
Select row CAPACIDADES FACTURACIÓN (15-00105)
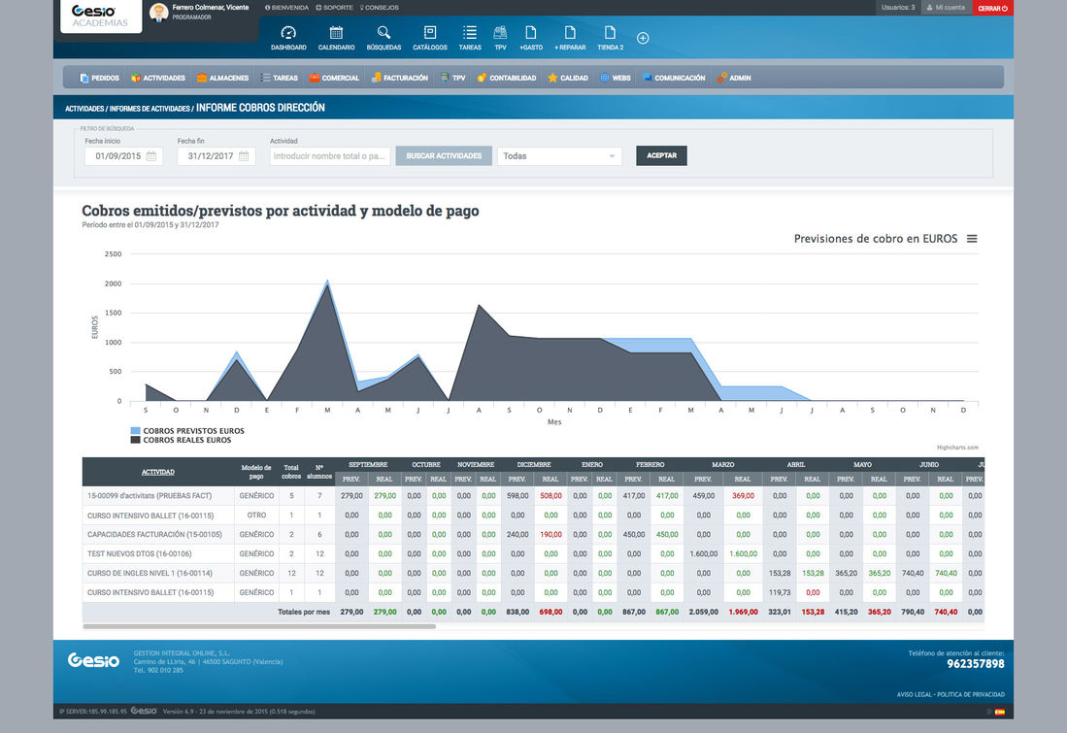[x=533, y=535]
